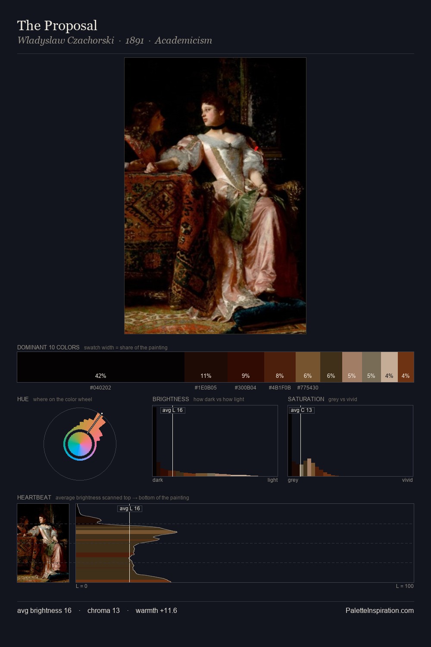
Task: Click footer stat 'warmth +11.6'
Action: click(156, 611)
